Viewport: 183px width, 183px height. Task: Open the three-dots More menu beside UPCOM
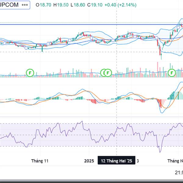pyautogui.click(x=25, y=5)
